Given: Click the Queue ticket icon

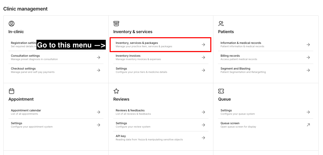Looking at the screenshot, I should click(x=221, y=91).
